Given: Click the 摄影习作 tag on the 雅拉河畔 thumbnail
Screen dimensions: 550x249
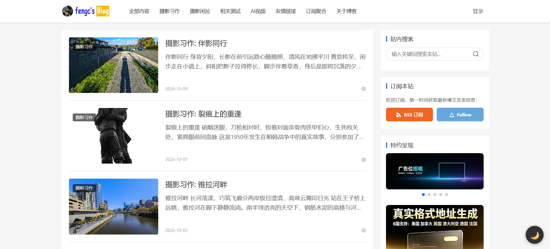Looking at the screenshot, I should (84, 188).
